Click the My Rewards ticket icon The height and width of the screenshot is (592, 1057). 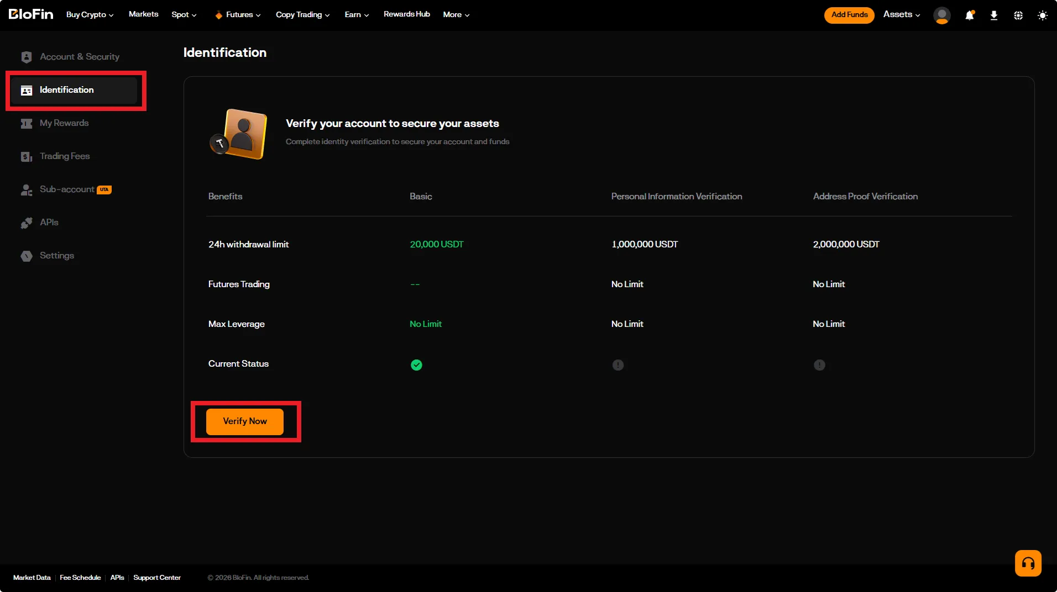[x=27, y=123]
